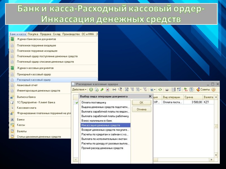This screenshot has height=169, width=226.
Task: Click icon next to Валюты
Action: pyautogui.click(x=12, y=131)
